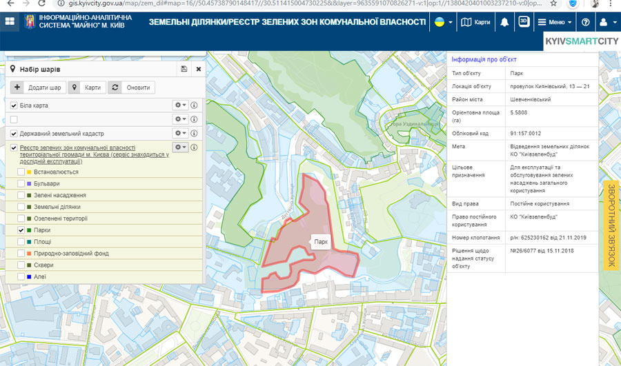This screenshot has width=621, height=366.
Task: Open the ЗВОРОТНИЙ ЗВ'ЯЗОК feedback tab
Action: pyautogui.click(x=611, y=224)
